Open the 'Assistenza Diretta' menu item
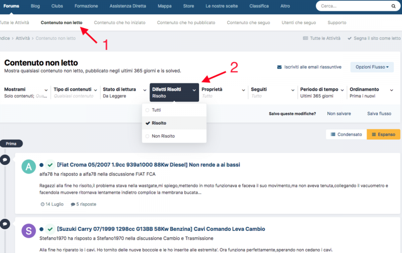402x253 pixels. click(128, 6)
